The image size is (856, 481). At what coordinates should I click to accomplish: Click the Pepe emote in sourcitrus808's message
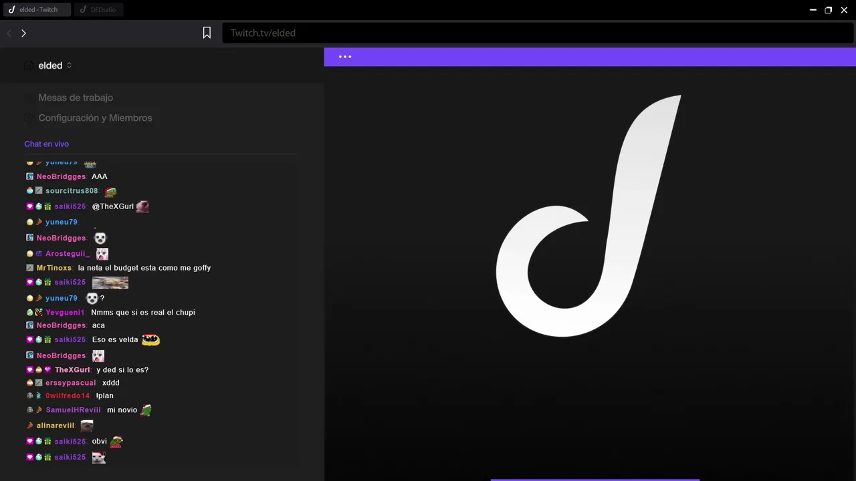tap(110, 191)
